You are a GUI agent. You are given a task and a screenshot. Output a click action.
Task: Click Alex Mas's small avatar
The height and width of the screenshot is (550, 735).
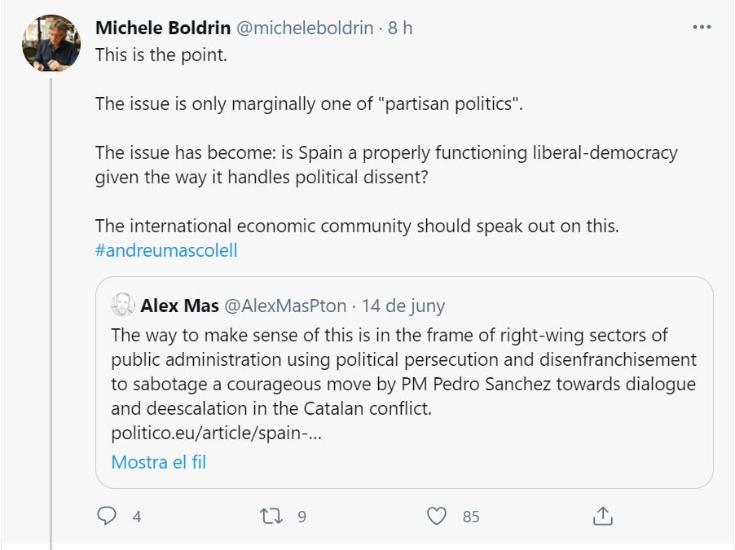coord(123,306)
